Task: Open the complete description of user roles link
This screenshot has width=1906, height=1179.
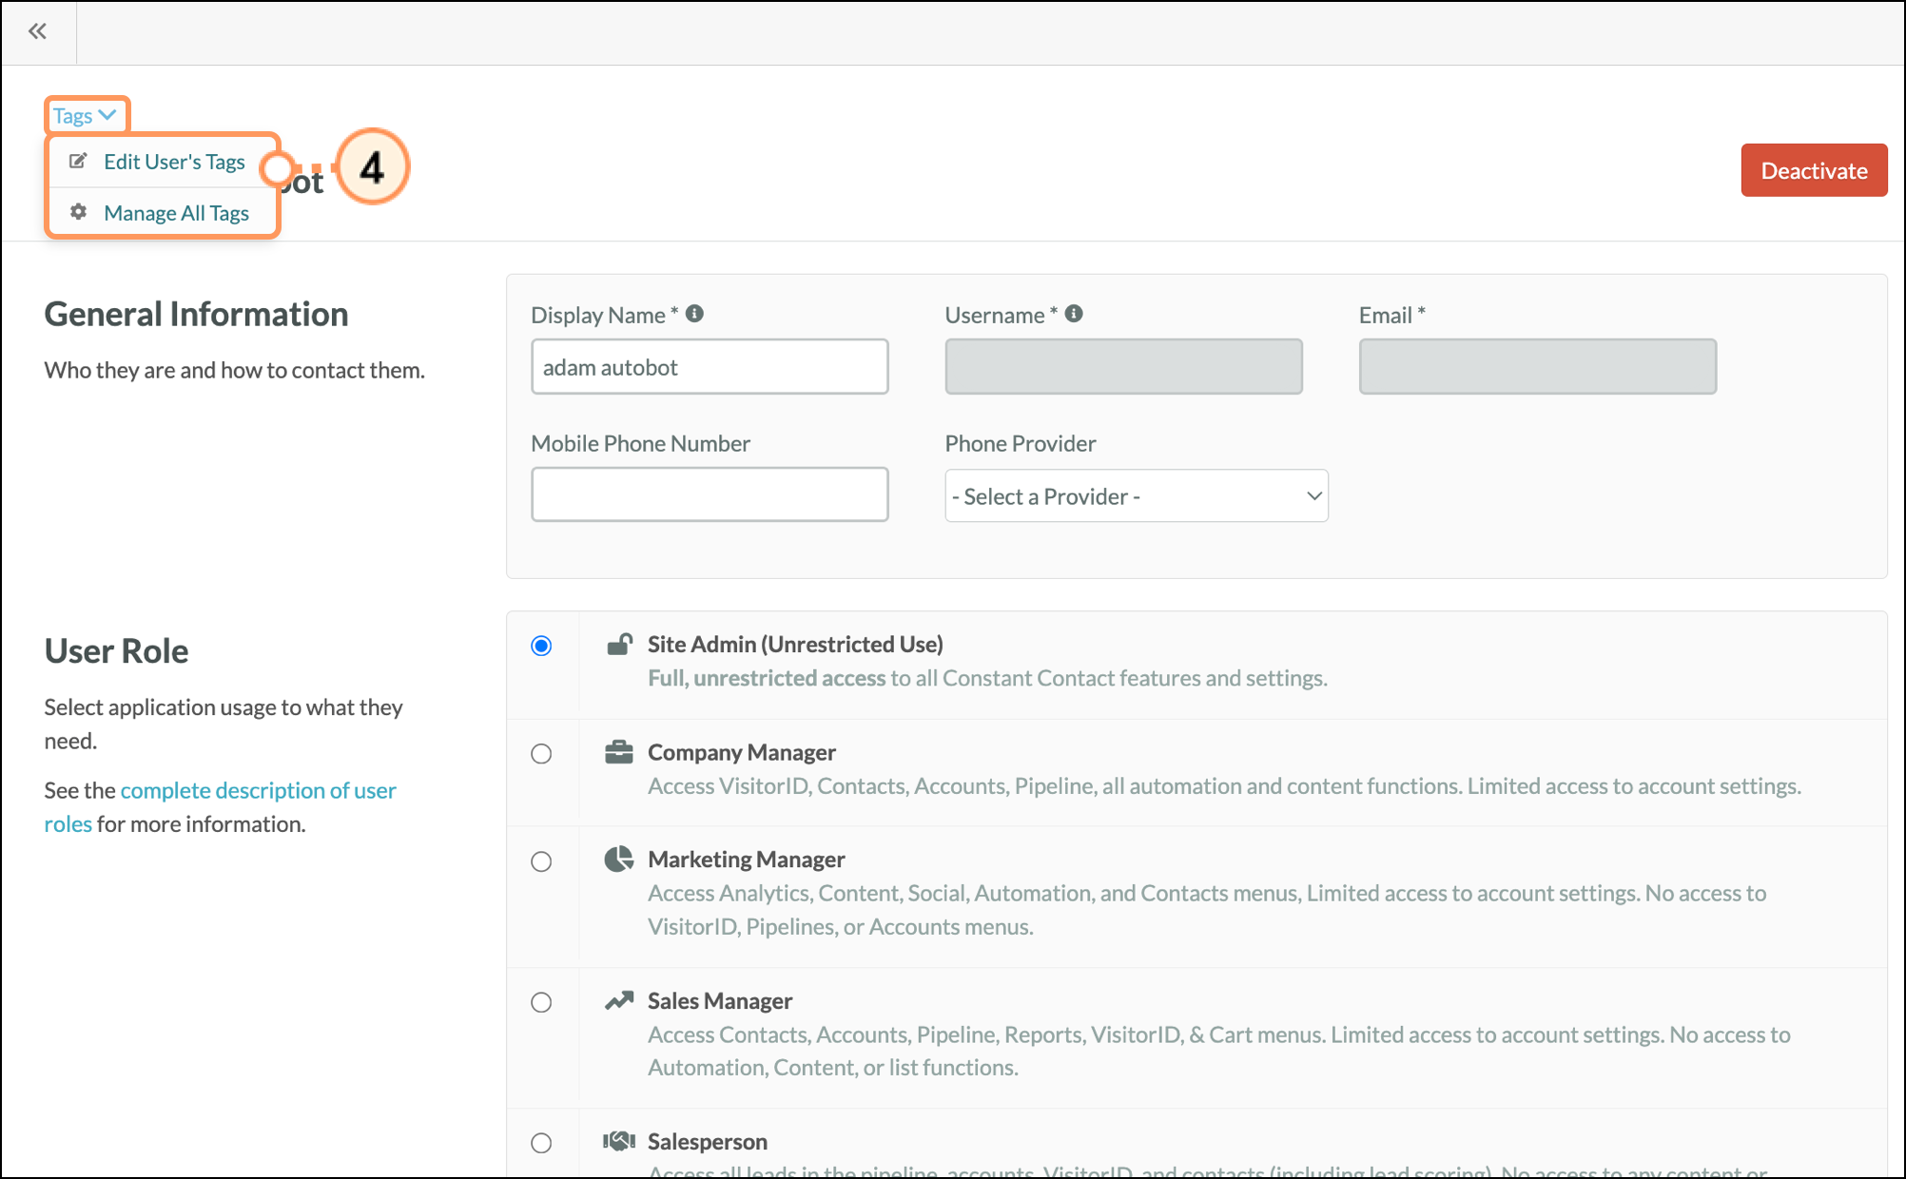Action: [x=220, y=807]
